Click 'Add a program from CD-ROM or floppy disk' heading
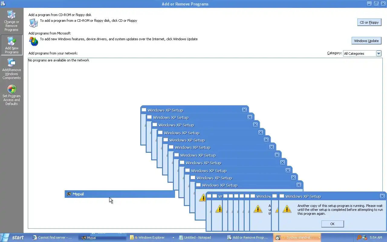 click(x=60, y=15)
